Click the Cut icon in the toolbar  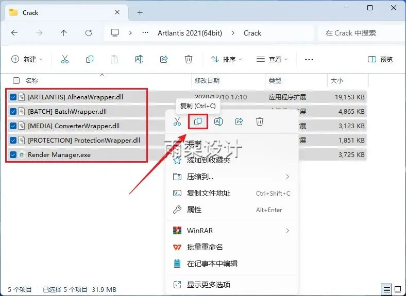tap(65, 59)
